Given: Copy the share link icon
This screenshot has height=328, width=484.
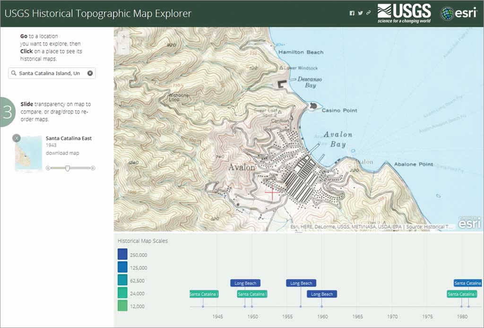Looking at the screenshot, I should click(x=368, y=13).
